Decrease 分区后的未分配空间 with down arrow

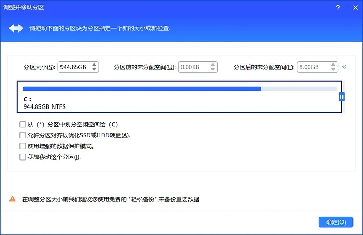332,70
